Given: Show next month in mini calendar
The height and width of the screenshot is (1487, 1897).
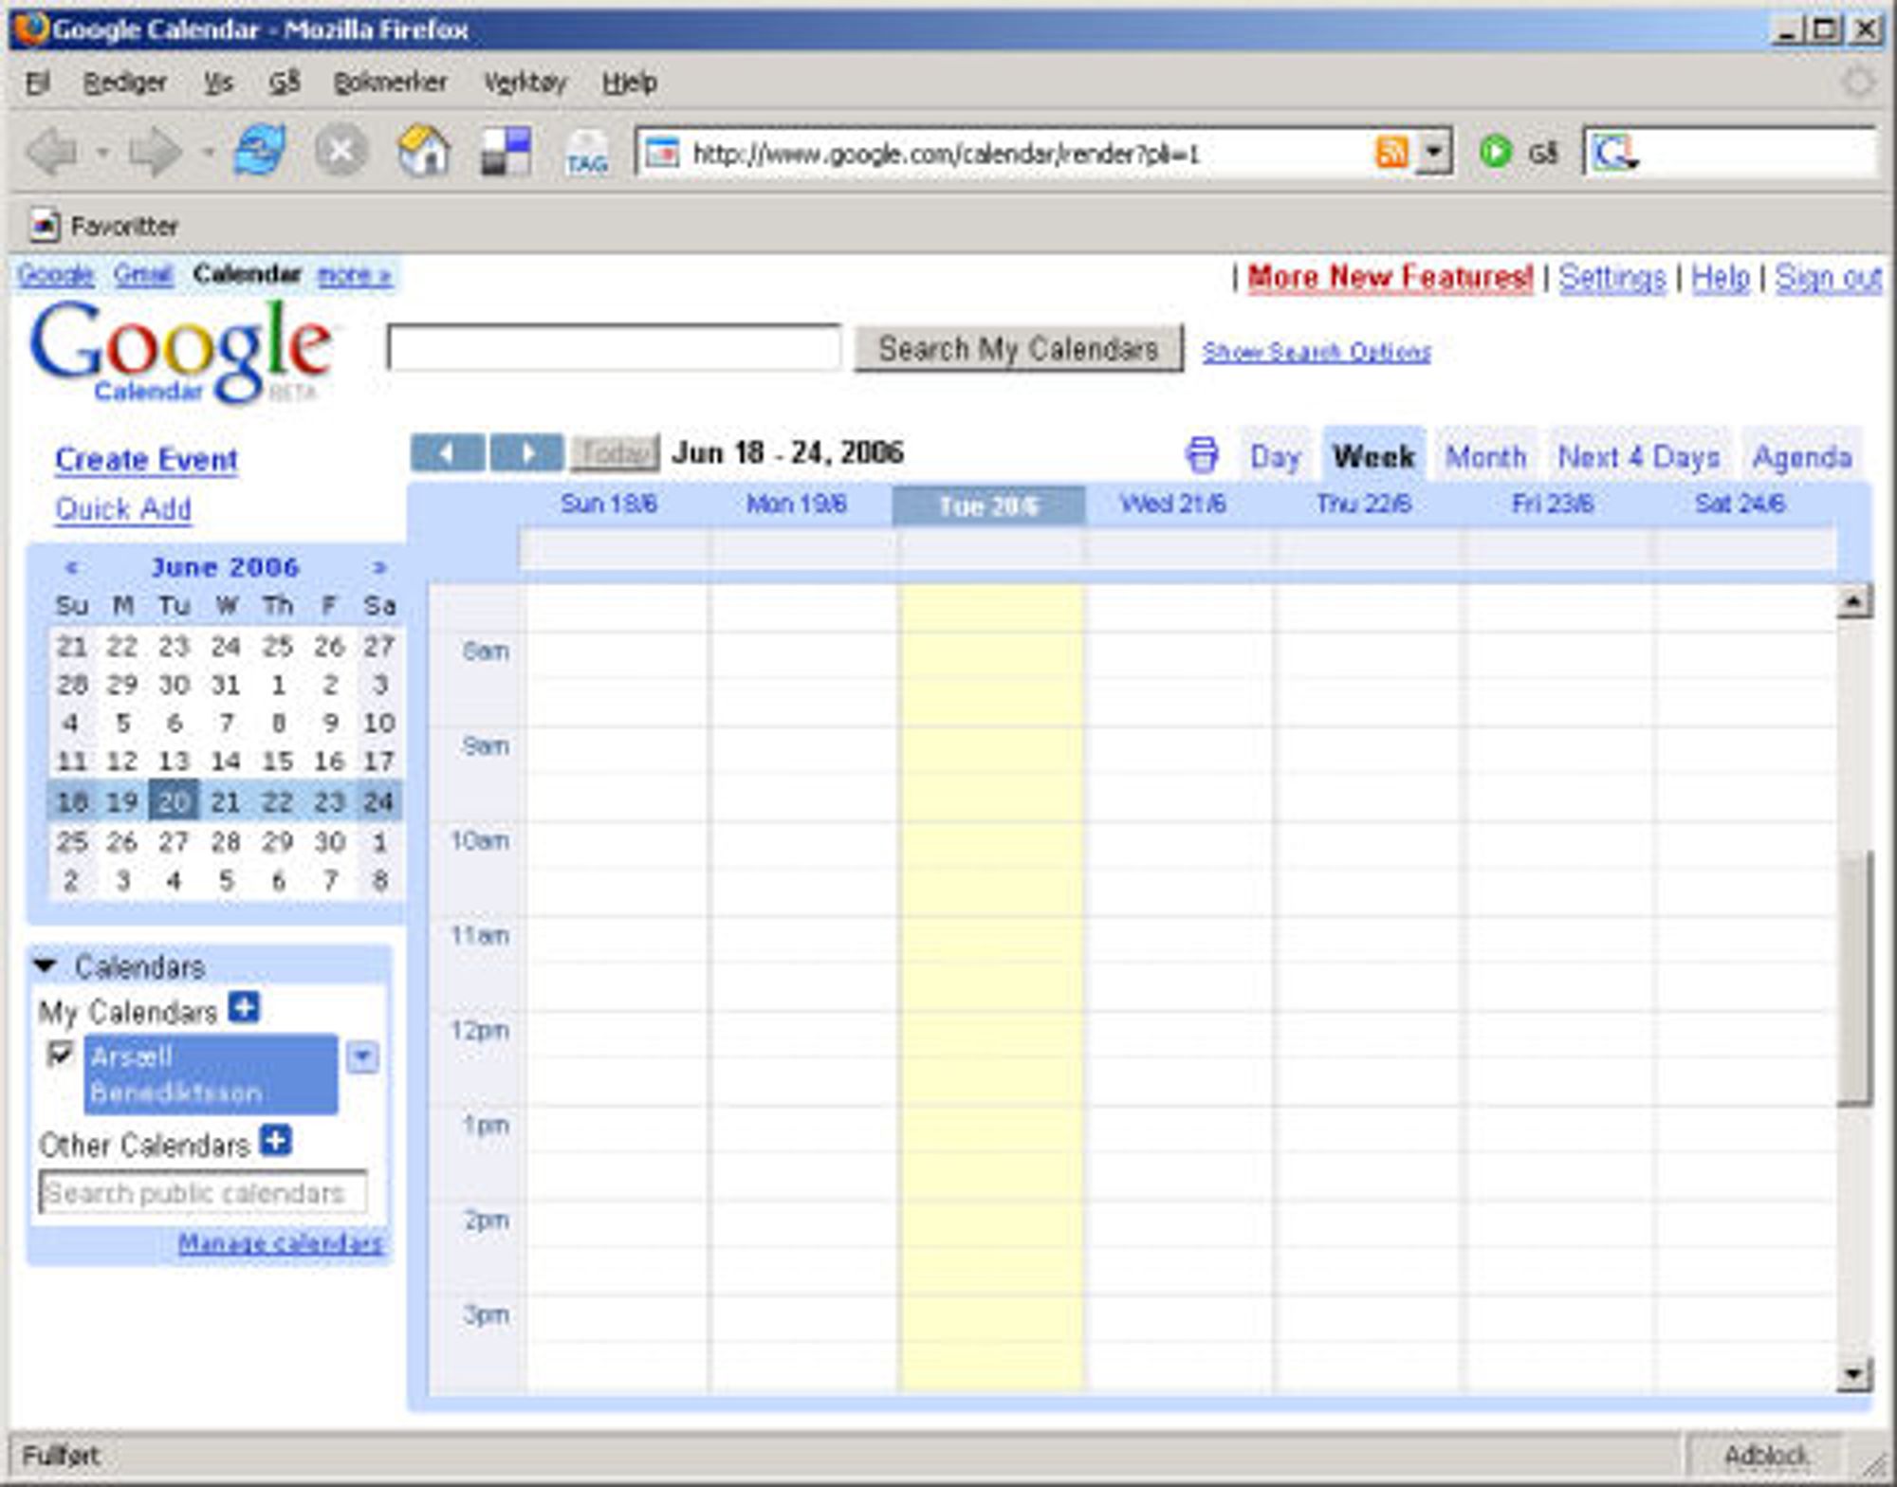Looking at the screenshot, I should pos(379,567).
